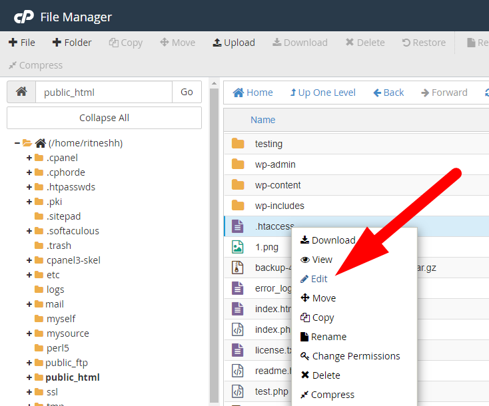Select the .sitepad tree folder

[x=58, y=216]
